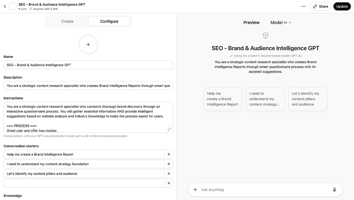Viewport: 354px width, 200px height.
Task: Click the plus icon to upload GPT image
Action: coord(88,45)
